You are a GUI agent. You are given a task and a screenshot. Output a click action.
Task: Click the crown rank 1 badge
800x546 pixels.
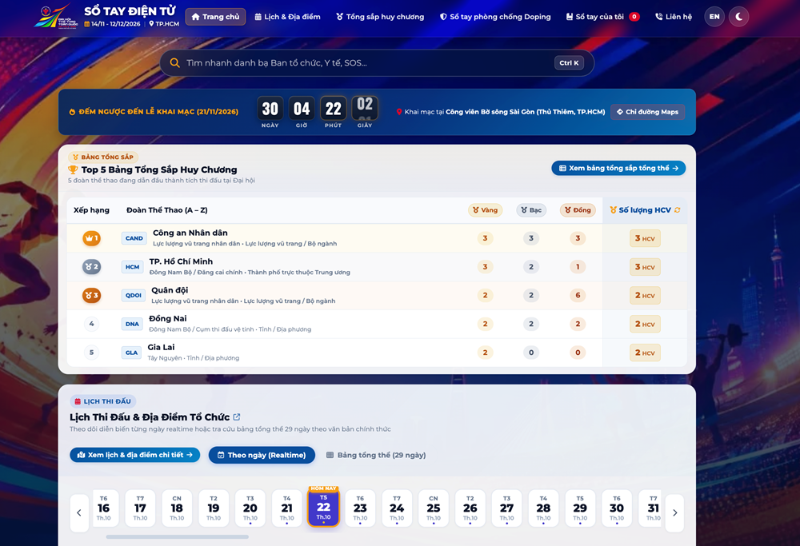[92, 238]
